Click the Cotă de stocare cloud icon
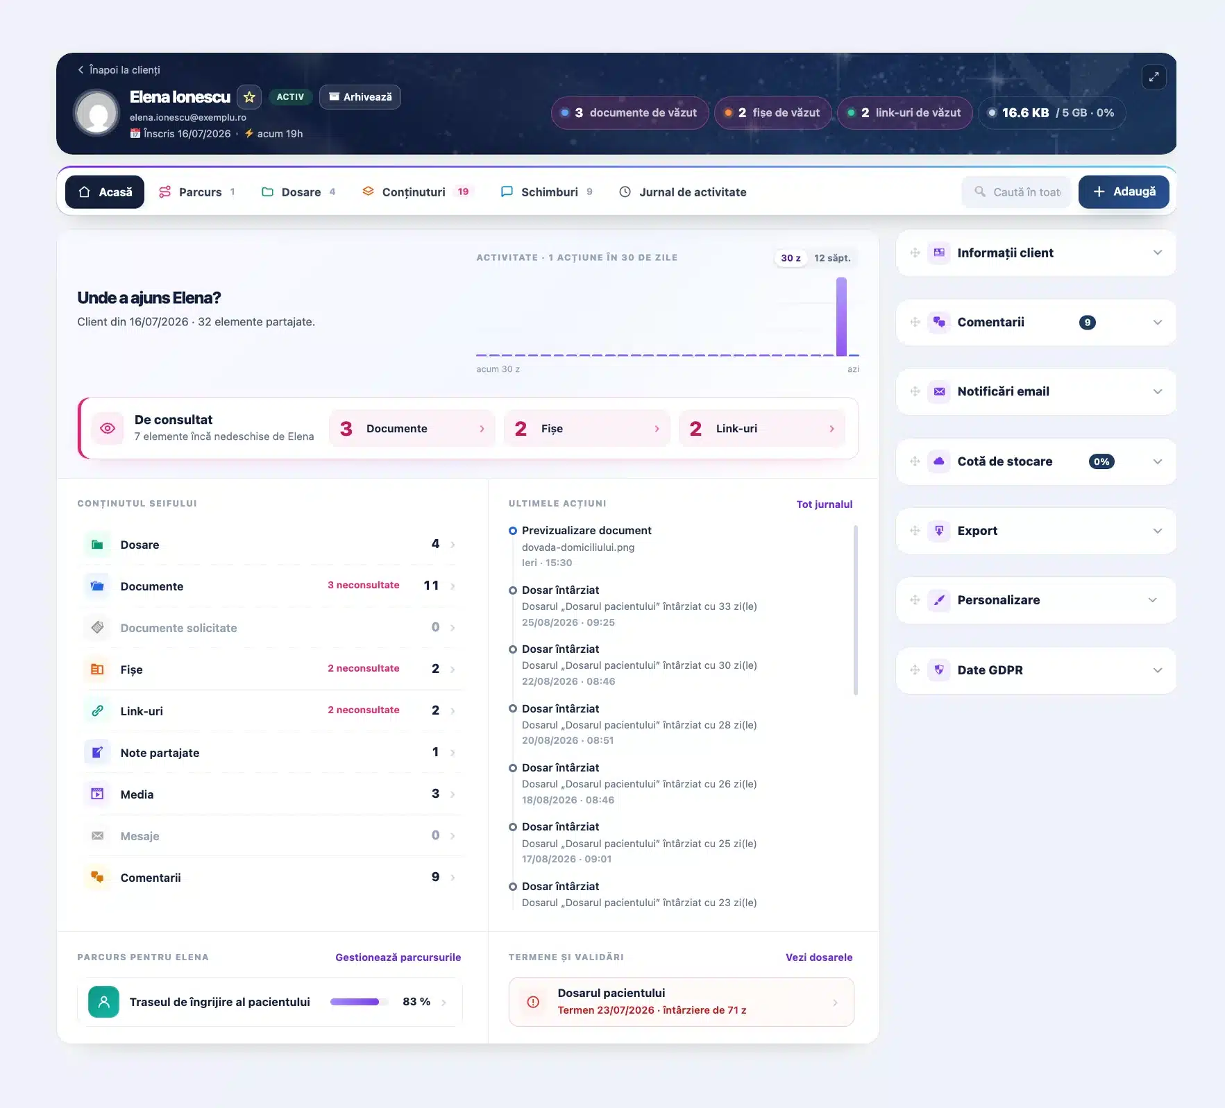Viewport: 1225px width, 1108px height. (x=939, y=461)
